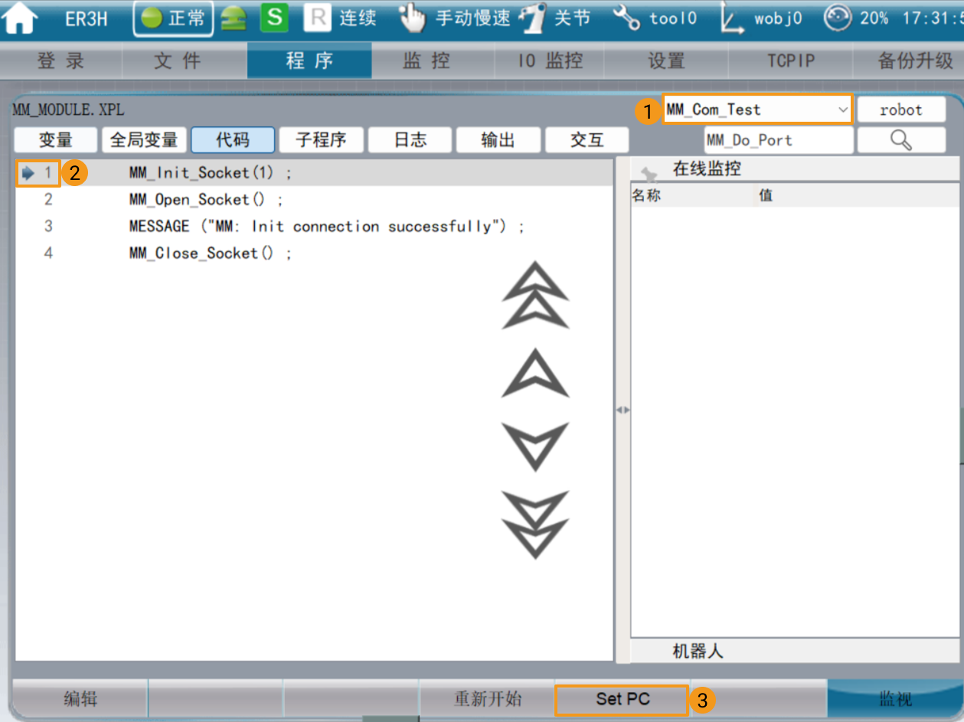
Task: Switch to the 程序 tab
Action: point(309,61)
